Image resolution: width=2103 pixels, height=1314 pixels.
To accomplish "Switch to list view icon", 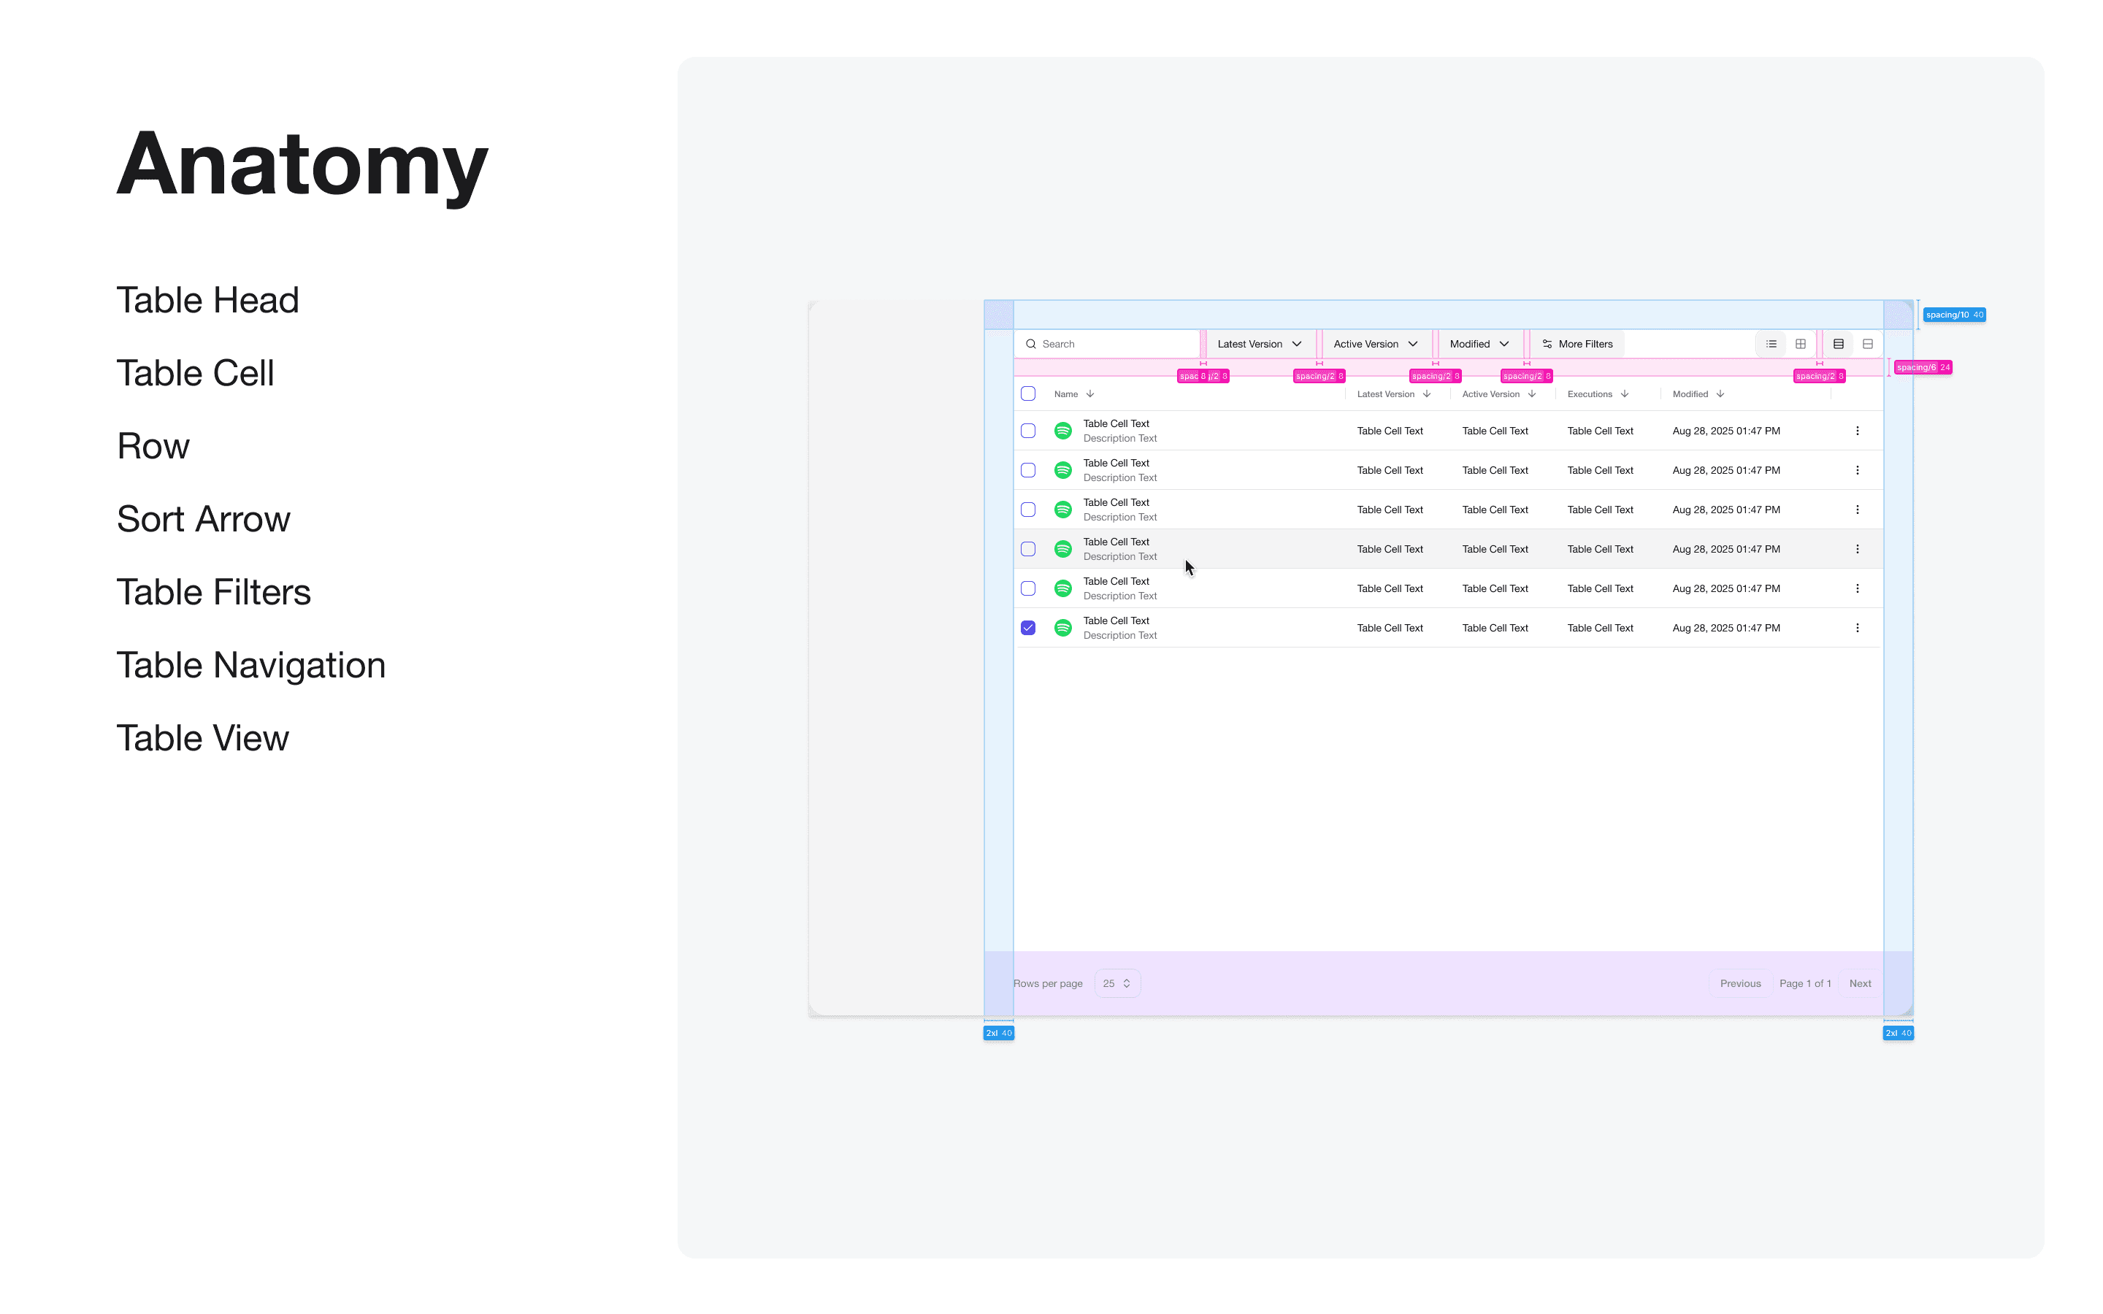I will (1771, 344).
